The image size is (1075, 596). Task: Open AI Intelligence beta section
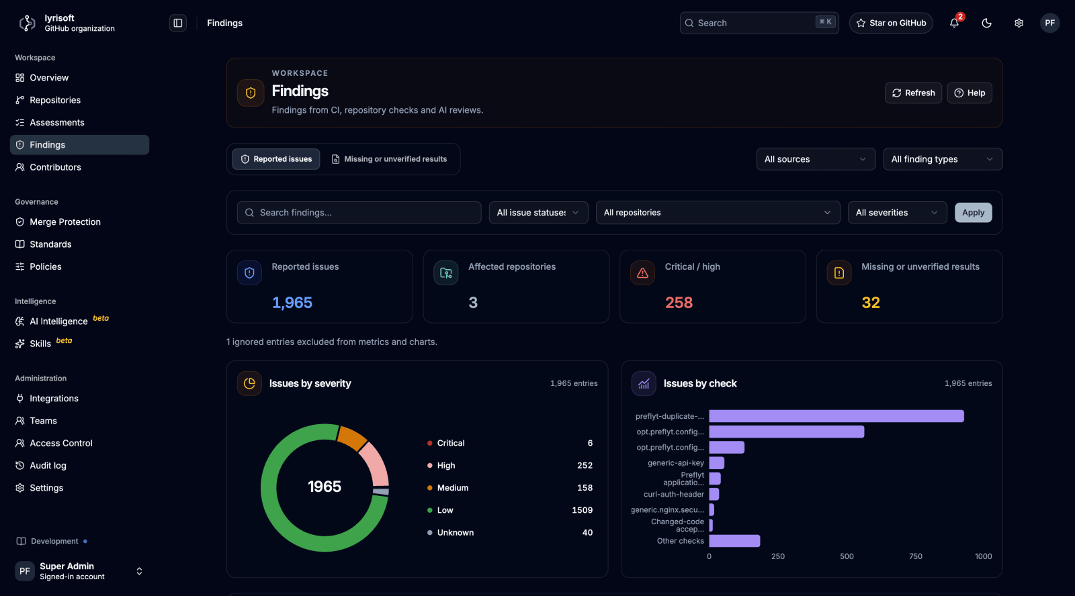click(x=79, y=321)
